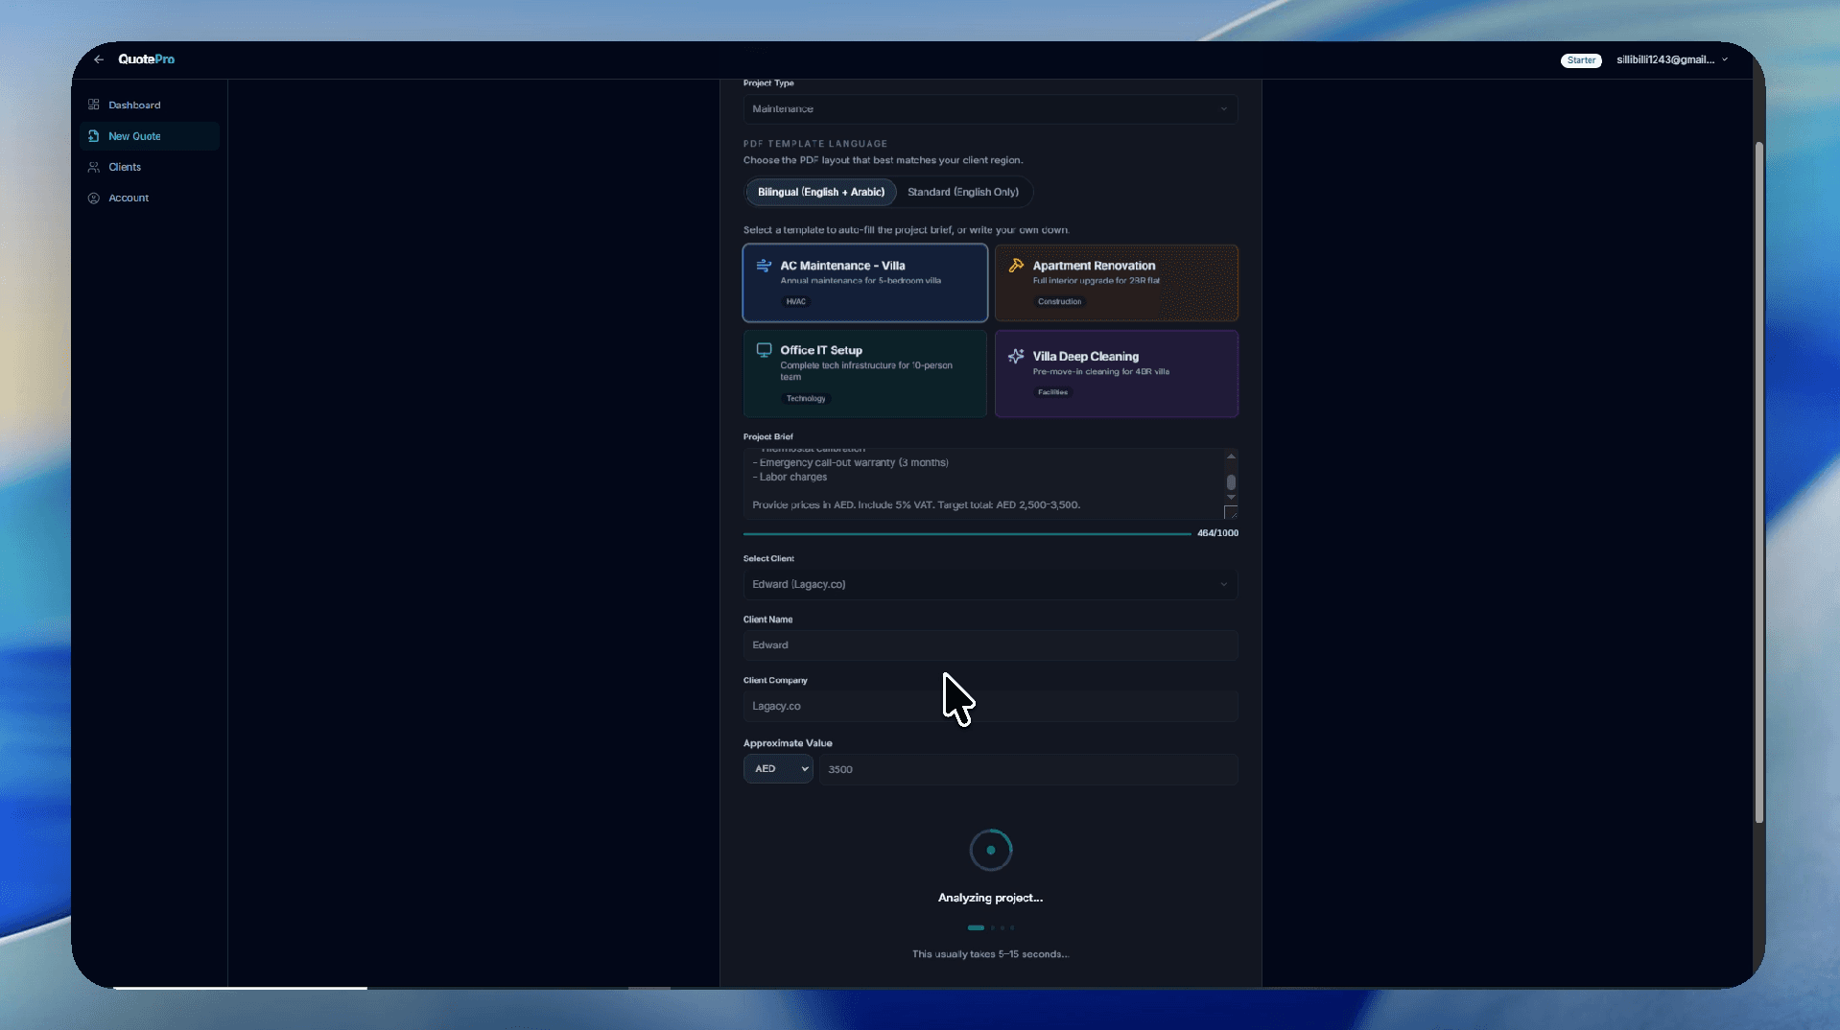Choose the Office IT Setup template
This screenshot has width=1840, height=1030.
point(865,374)
